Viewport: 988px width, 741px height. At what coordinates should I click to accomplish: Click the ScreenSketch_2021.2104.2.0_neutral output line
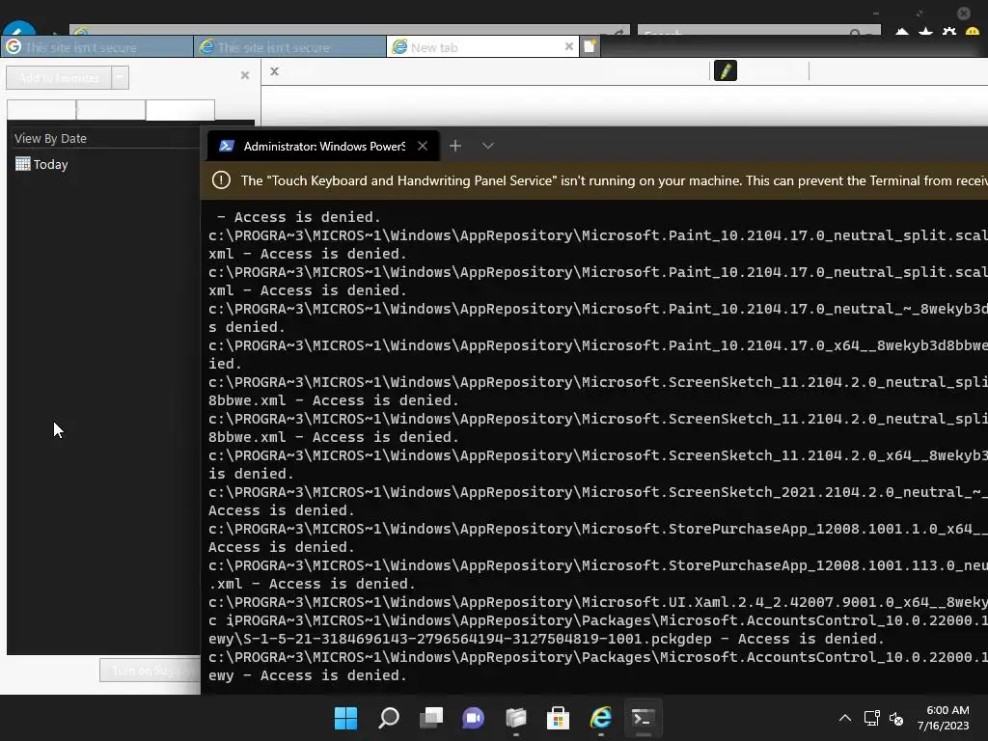click(x=598, y=492)
